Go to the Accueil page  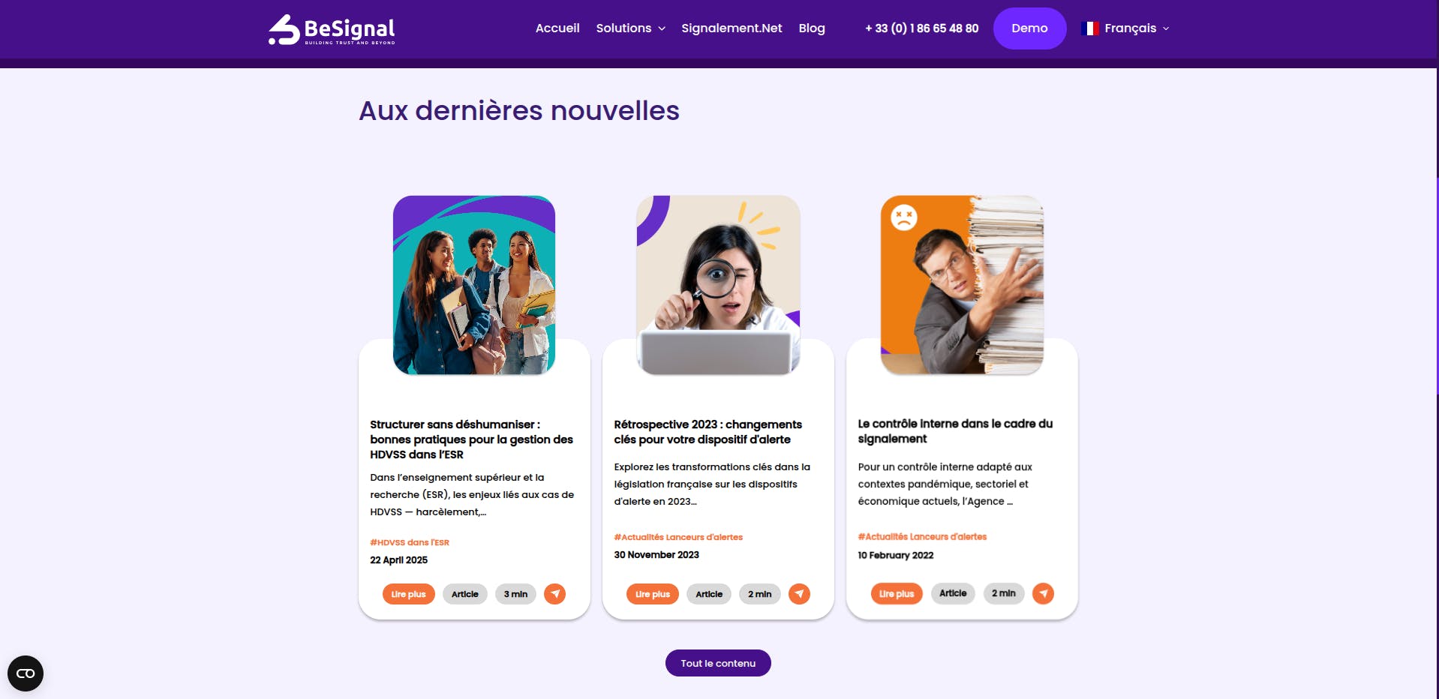pos(557,28)
